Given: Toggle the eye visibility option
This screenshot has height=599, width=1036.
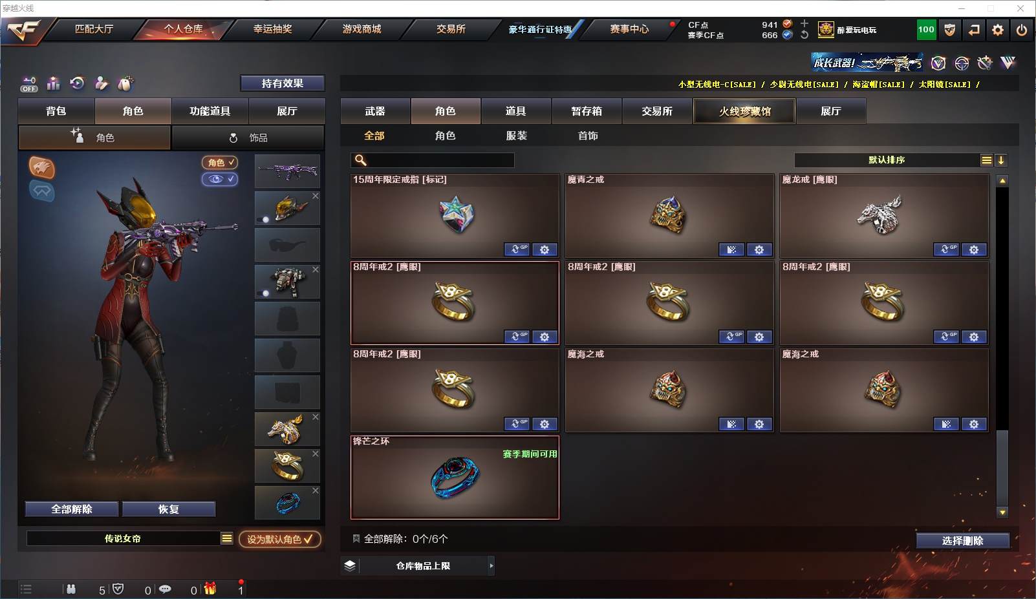Looking at the screenshot, I should tap(220, 179).
